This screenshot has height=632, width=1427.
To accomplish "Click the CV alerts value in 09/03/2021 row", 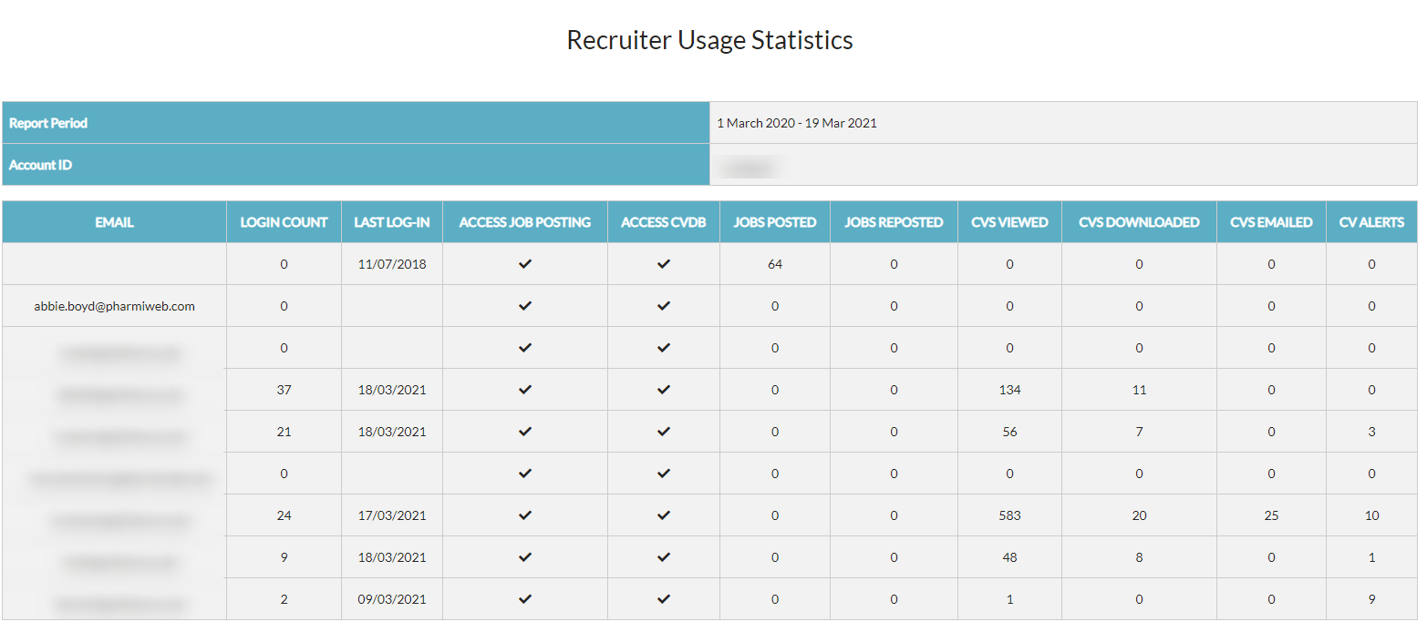I will 1371,599.
